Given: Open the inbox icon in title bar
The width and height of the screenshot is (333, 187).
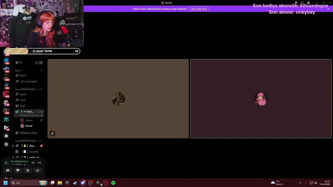Looking at the screenshot, I should click(x=302, y=3).
